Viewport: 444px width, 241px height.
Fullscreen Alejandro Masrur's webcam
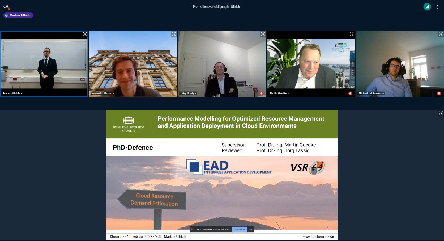pos(174,34)
